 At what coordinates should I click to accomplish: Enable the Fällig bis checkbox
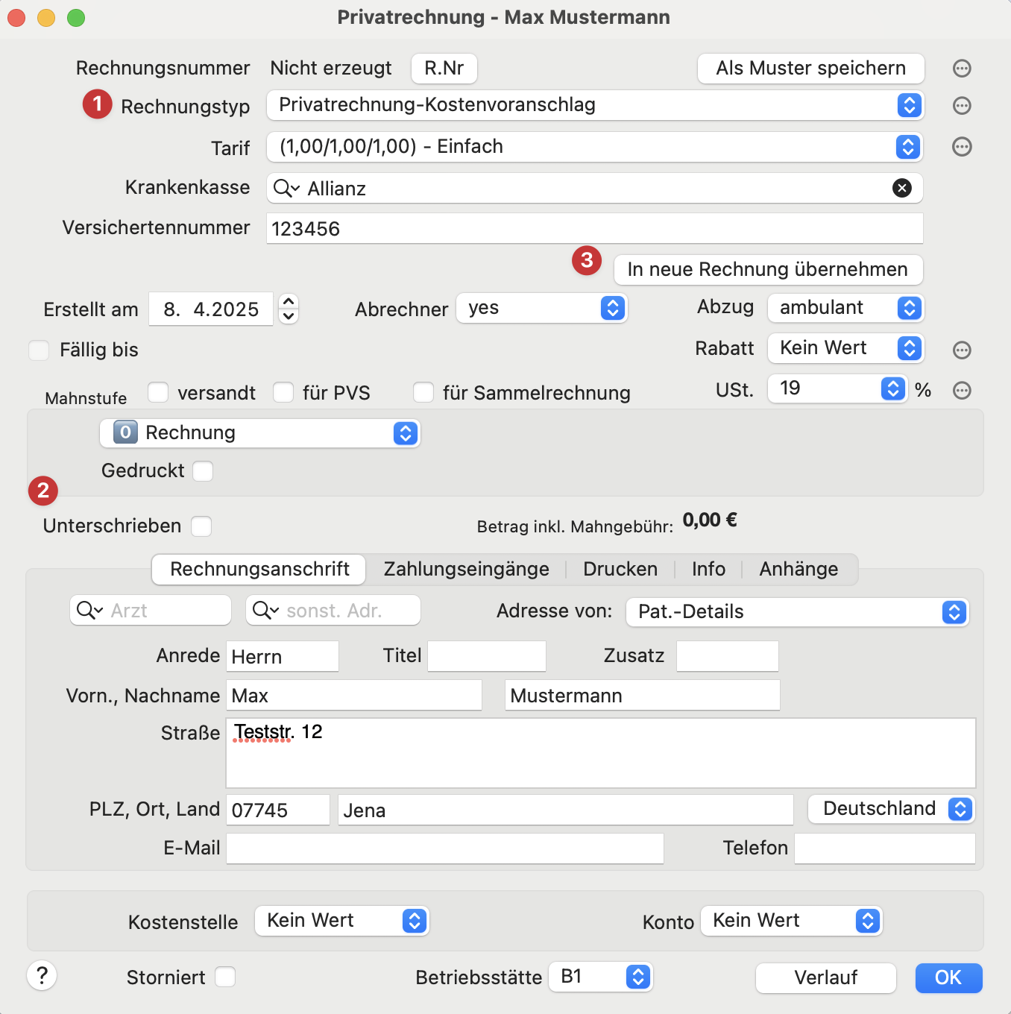click(39, 350)
